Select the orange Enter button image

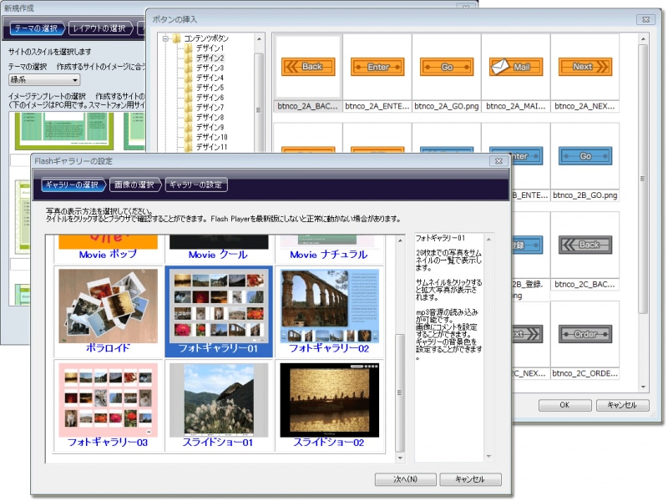pyautogui.click(x=377, y=67)
